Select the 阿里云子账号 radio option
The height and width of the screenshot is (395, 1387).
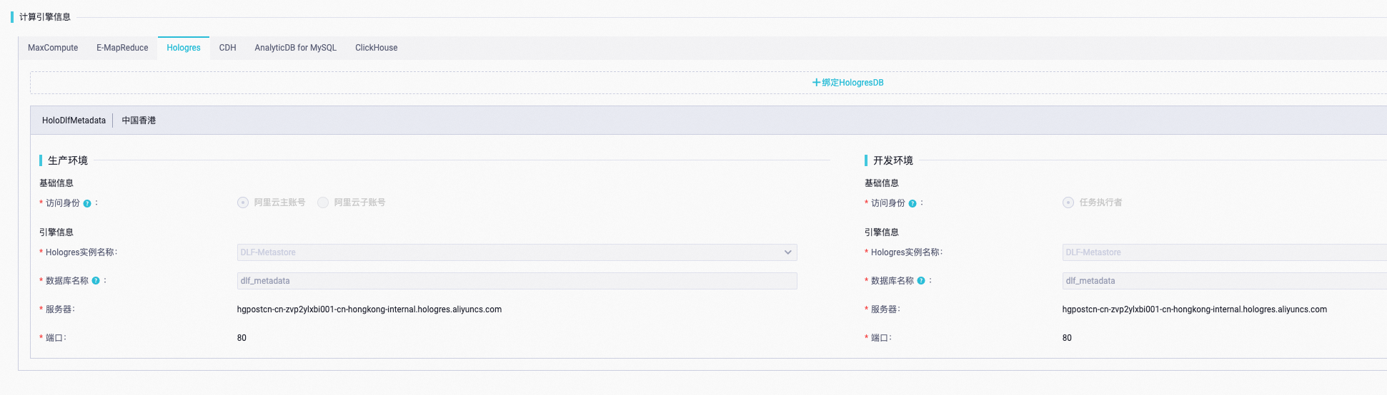point(323,202)
